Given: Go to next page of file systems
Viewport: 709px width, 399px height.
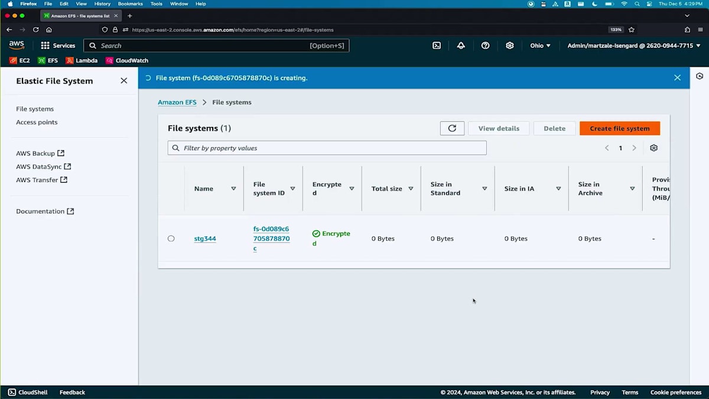Looking at the screenshot, I should [634, 148].
